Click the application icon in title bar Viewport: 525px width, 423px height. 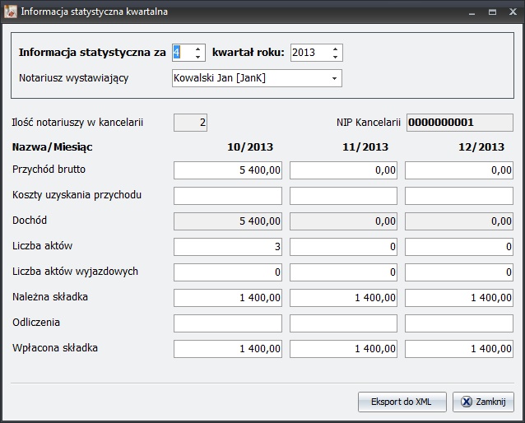point(10,12)
